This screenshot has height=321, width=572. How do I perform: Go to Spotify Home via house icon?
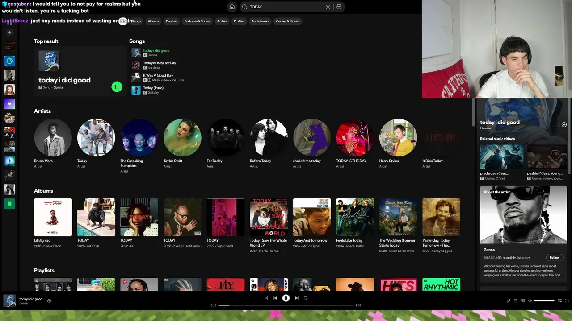[x=232, y=7]
